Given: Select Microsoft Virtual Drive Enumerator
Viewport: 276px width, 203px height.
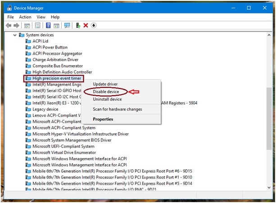Looking at the screenshot, I should [x=64, y=152].
